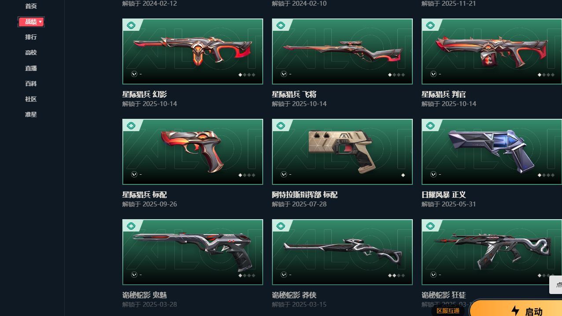Expand the 战绩 dropdown in sidebar

pyautogui.click(x=31, y=22)
